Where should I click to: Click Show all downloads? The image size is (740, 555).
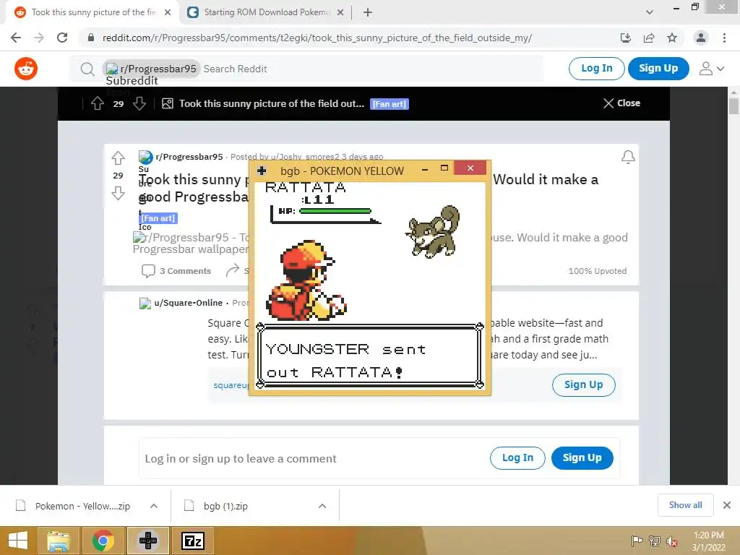685,505
